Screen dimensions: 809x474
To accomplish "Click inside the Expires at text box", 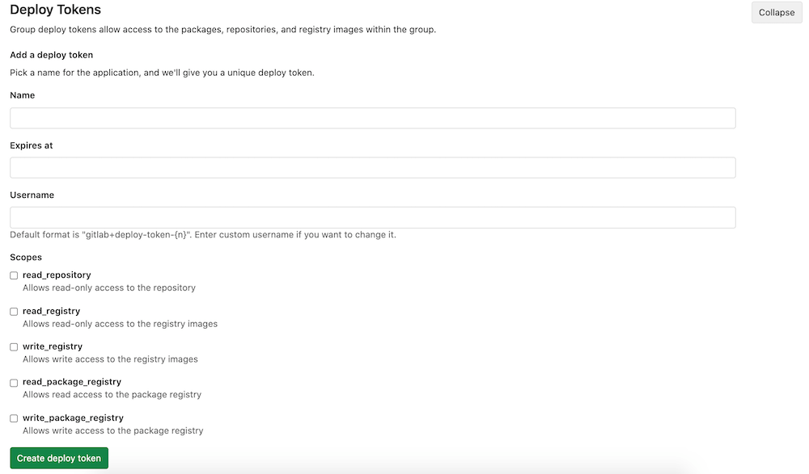I will 372,167.
